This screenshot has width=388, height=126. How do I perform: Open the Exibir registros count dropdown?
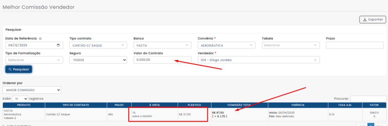pyautogui.click(x=20, y=99)
